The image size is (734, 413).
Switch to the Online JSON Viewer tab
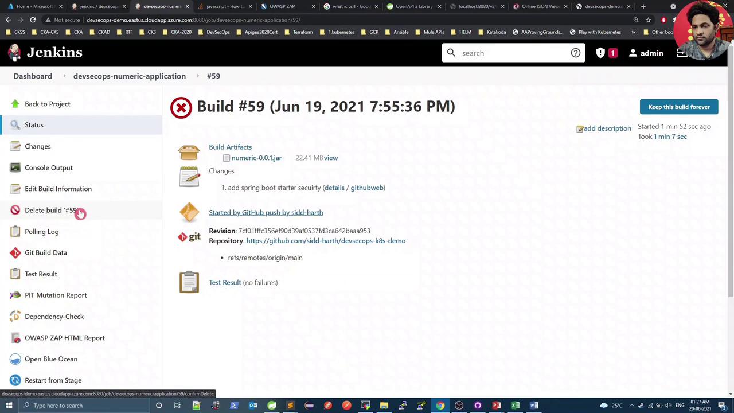point(540,6)
